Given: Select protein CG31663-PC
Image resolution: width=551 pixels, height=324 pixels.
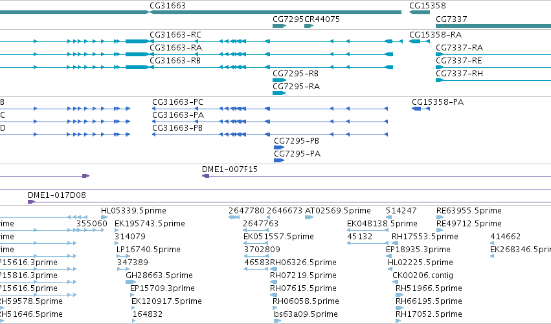Looking at the screenshot, I should [x=177, y=102].
